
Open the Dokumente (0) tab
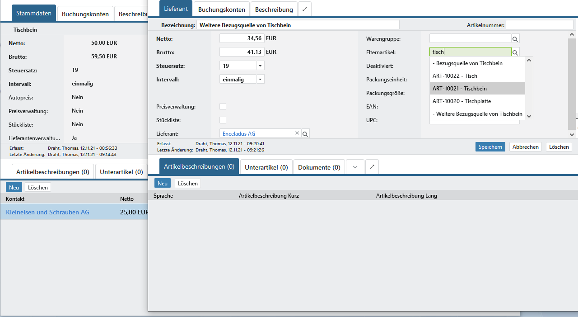point(319,167)
